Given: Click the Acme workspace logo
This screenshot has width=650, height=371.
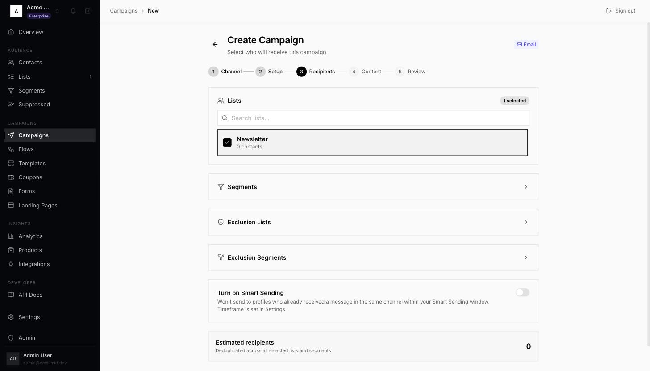Looking at the screenshot, I should pos(16,11).
